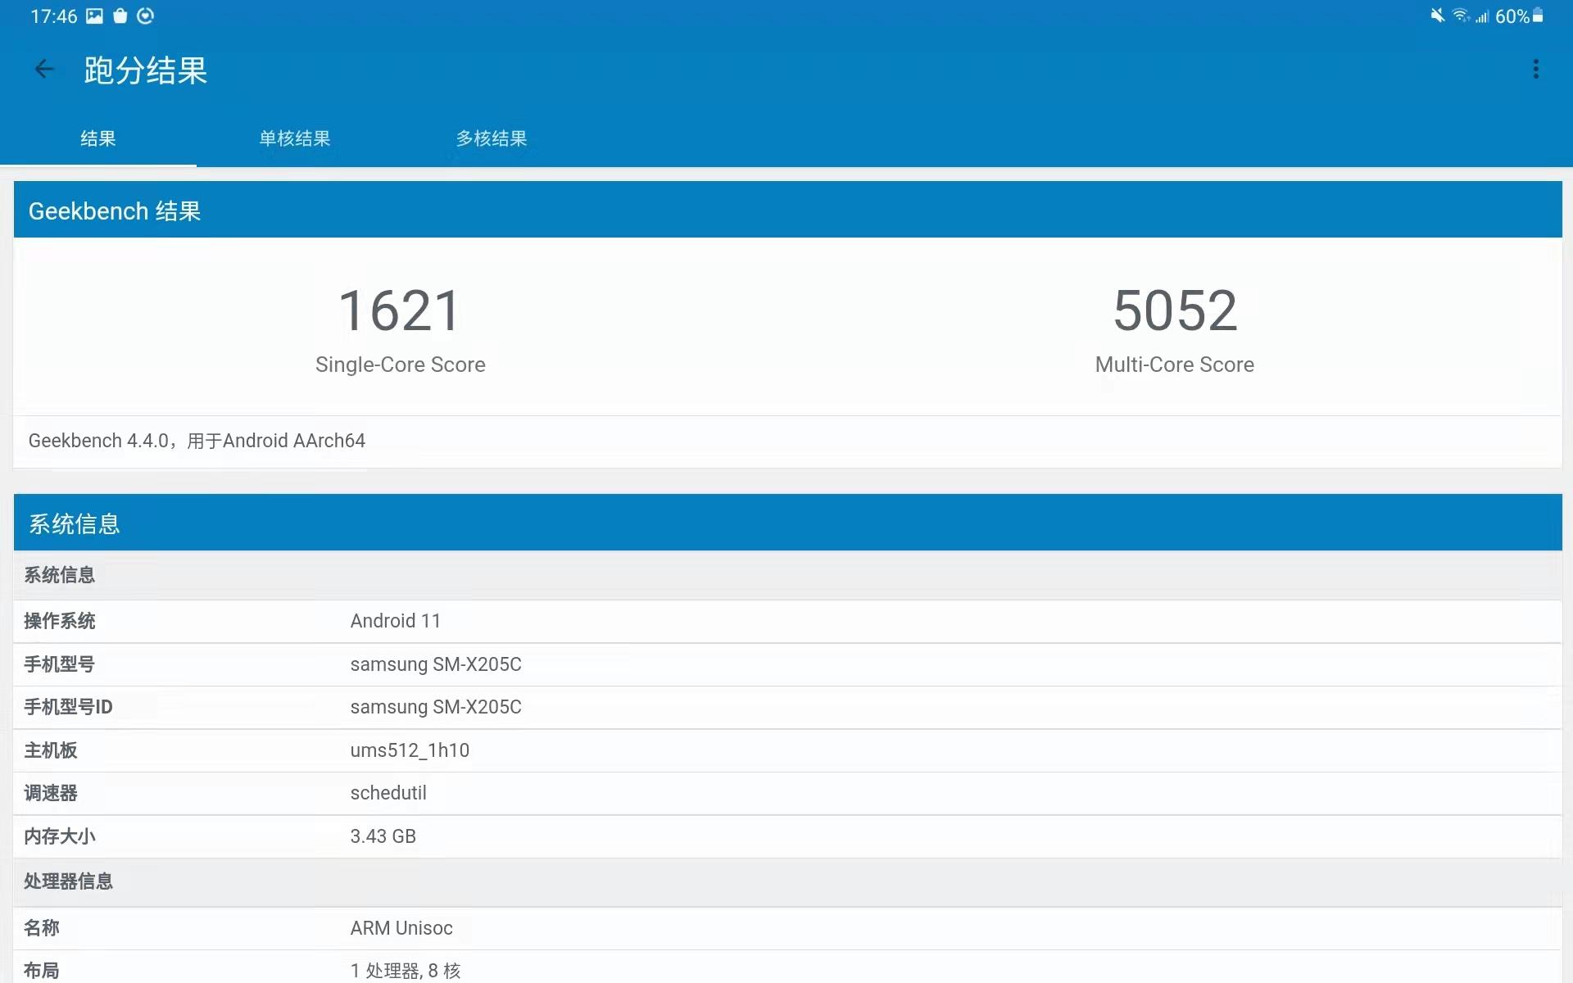
Task: Tap the 手机型号 row label
Action: (x=60, y=664)
